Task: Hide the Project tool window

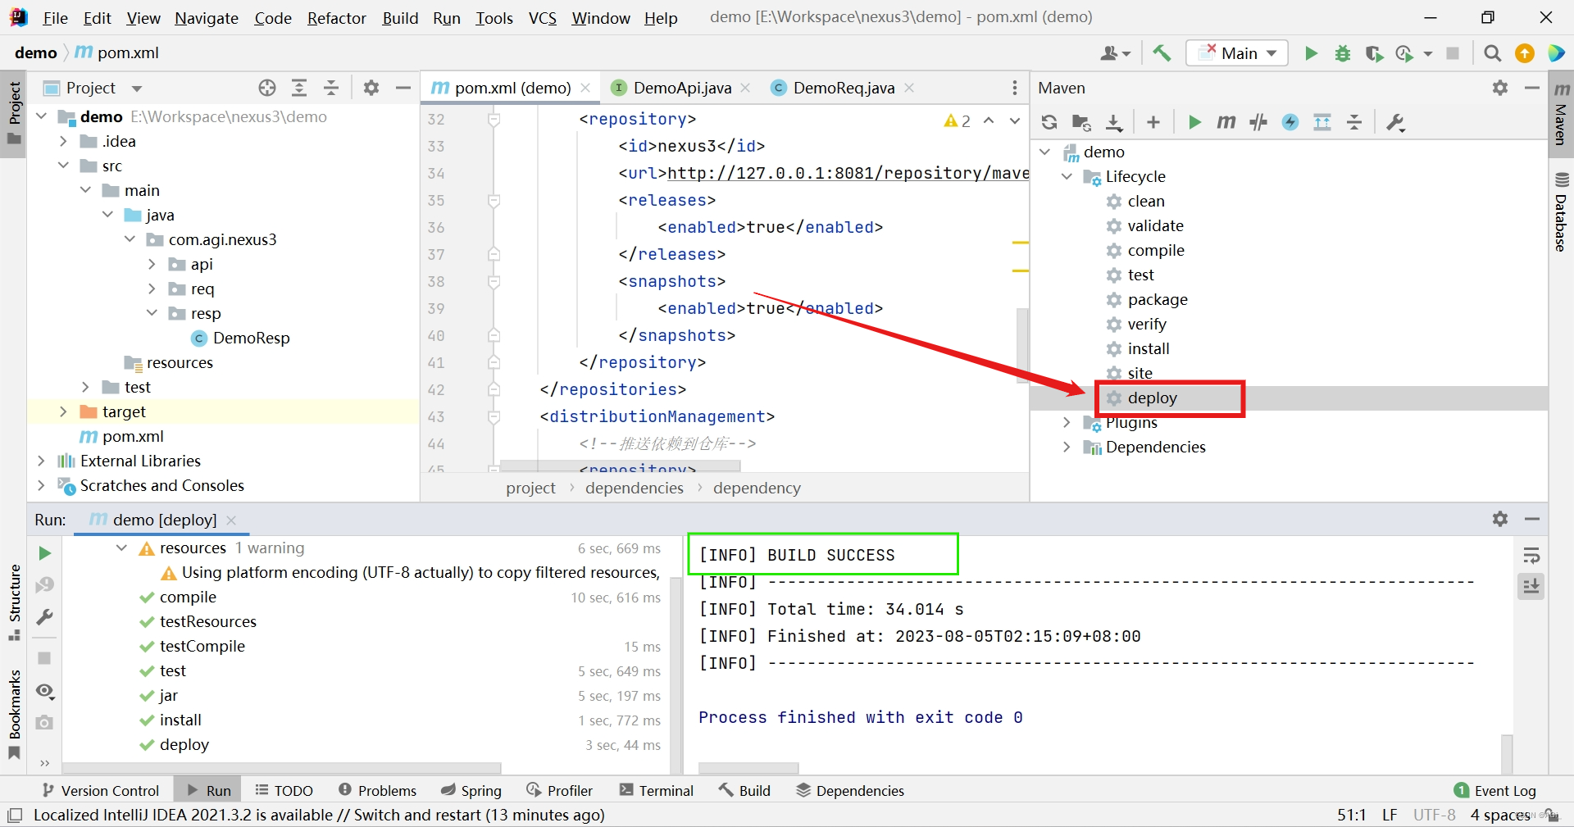Action: [x=403, y=88]
